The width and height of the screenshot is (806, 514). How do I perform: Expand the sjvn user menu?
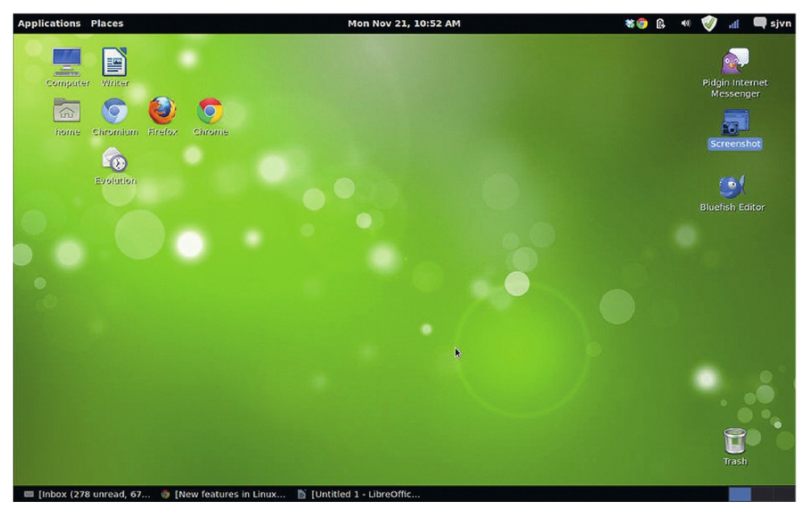click(x=772, y=23)
